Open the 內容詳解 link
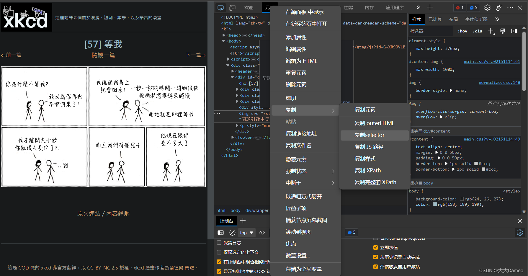The width and height of the screenshot is (528, 276). pyautogui.click(x=118, y=213)
